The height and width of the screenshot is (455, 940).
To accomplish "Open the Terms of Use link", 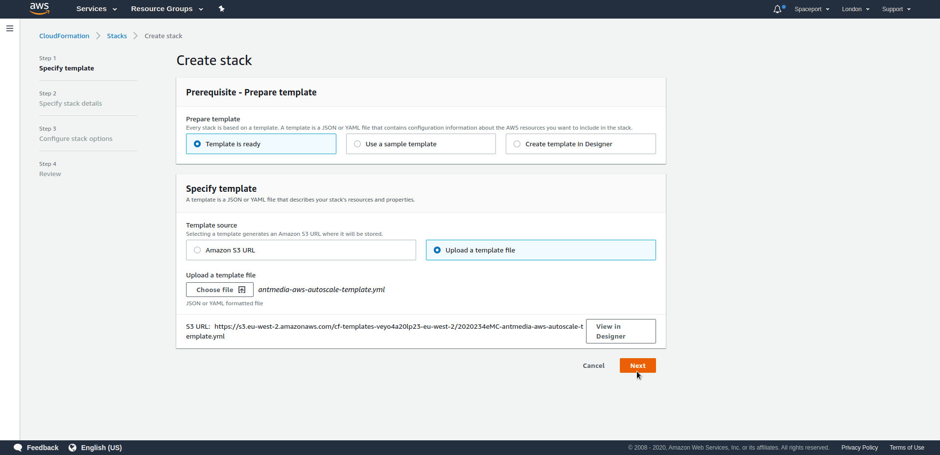I will (907, 448).
